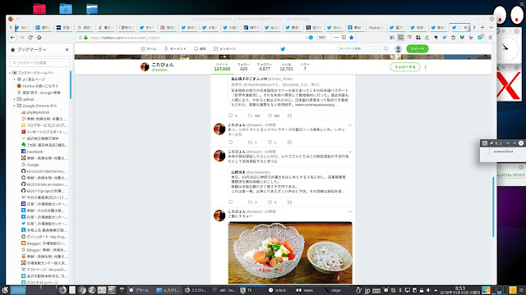Screen dimensions: 526x295
Task: Retweet the tweet quoting the lawsuit news
Action: tap(250, 202)
